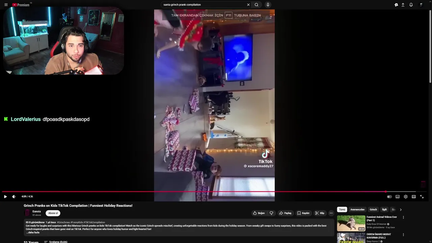Open EKREM İMARO MURAT KAVURMA video title
The height and width of the screenshot is (243, 432).
pos(379,236)
